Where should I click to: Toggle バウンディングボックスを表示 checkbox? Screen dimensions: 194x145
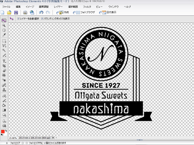42,19
